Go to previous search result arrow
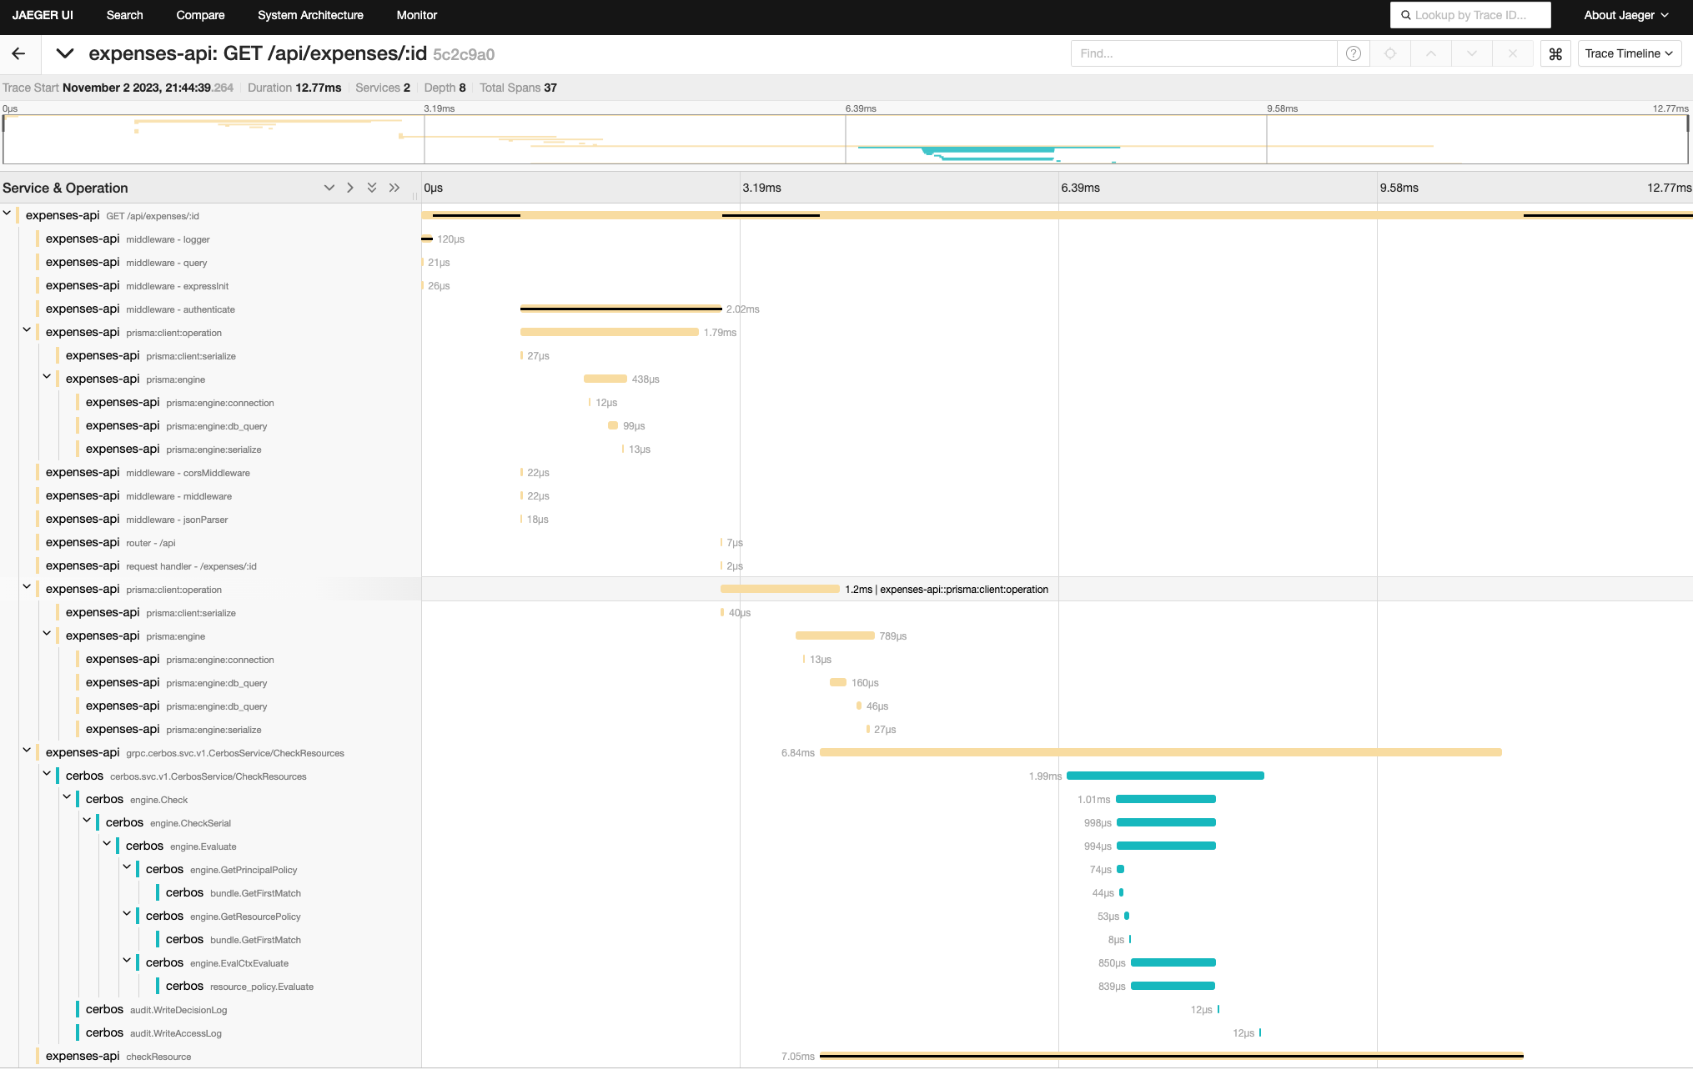The image size is (1693, 1085). click(1431, 54)
